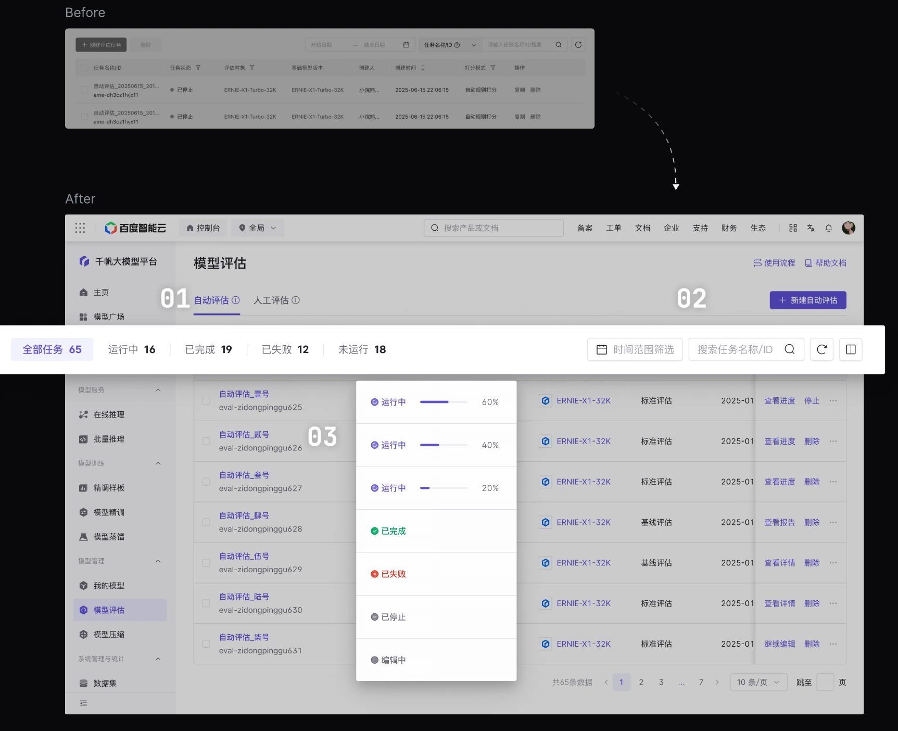
Task: Open the column settings icon
Action: (851, 349)
